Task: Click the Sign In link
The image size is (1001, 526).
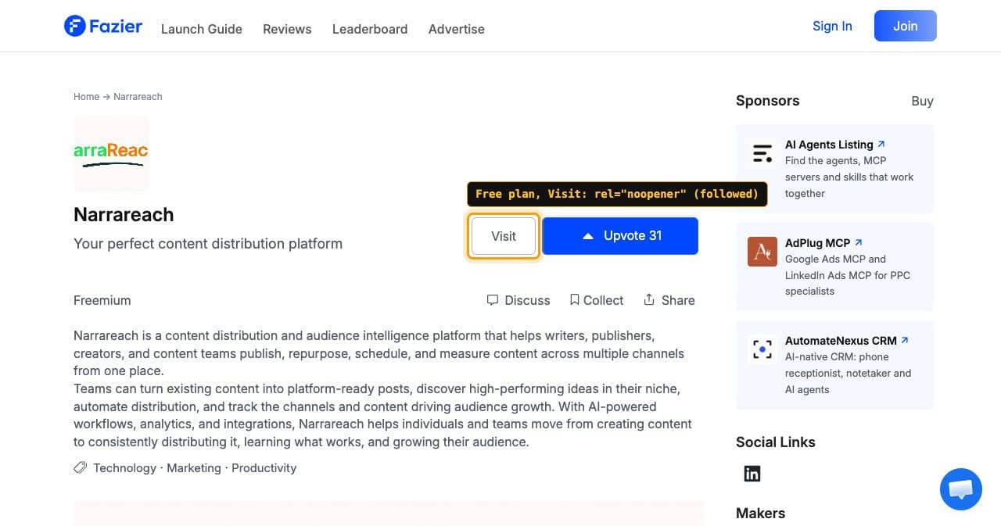Action: tap(832, 26)
